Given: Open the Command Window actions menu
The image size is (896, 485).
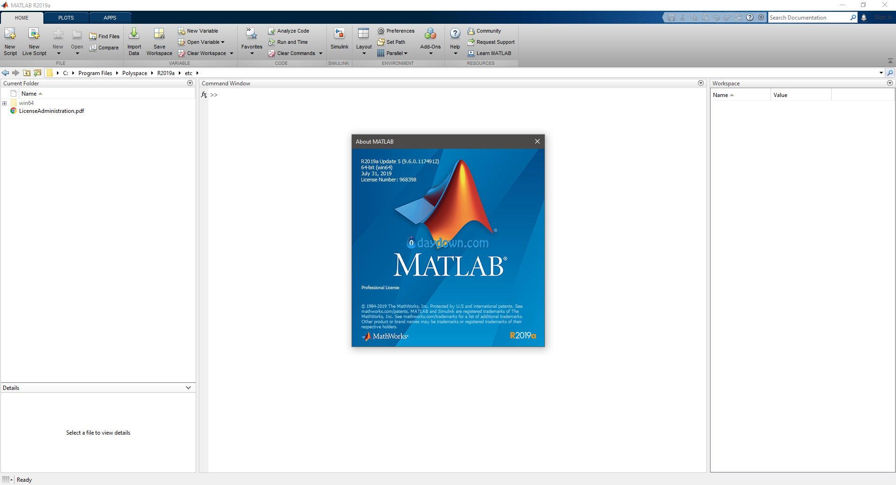Looking at the screenshot, I should click(701, 83).
